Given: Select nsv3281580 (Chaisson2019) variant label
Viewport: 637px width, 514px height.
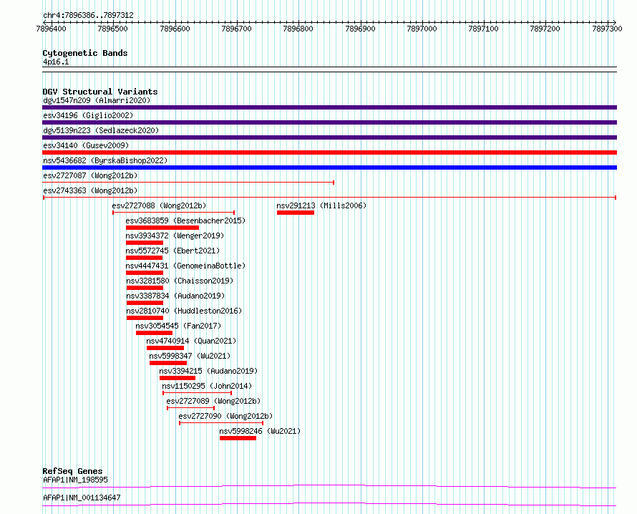Looking at the screenshot, I should pos(180,281).
